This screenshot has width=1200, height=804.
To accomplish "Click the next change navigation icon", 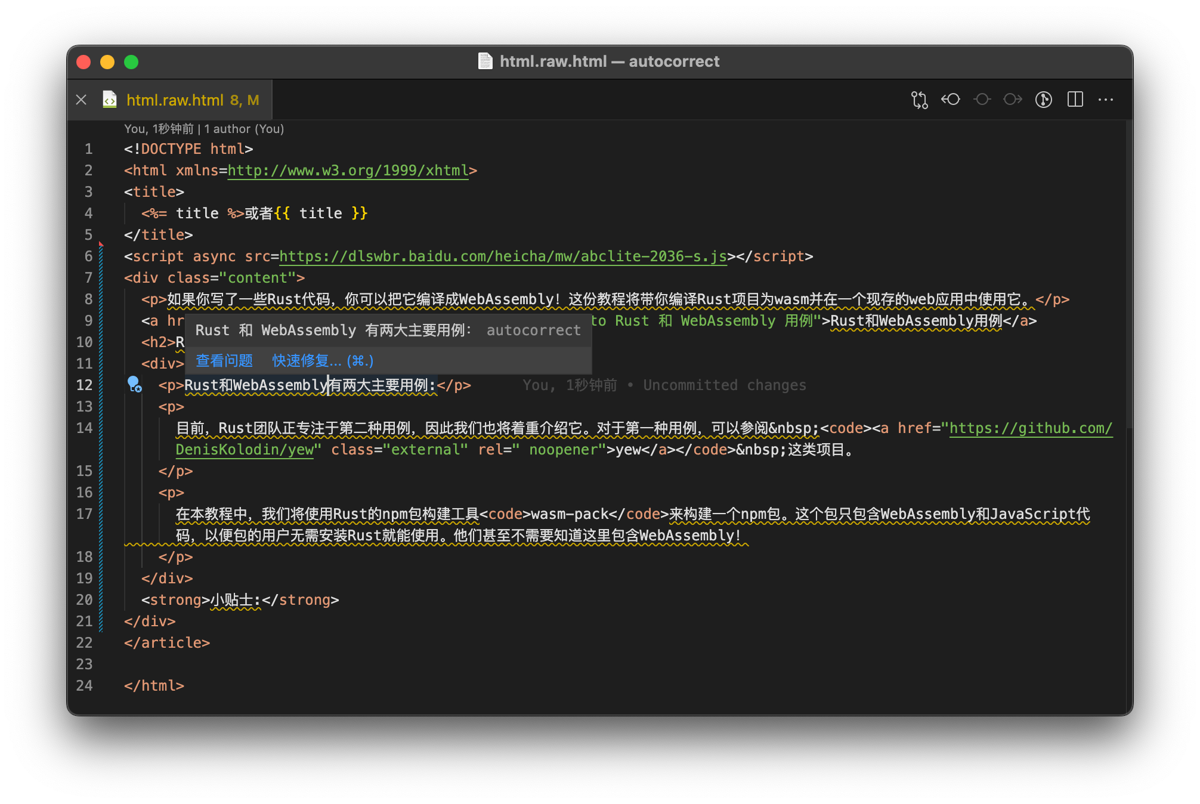I will (x=1013, y=100).
